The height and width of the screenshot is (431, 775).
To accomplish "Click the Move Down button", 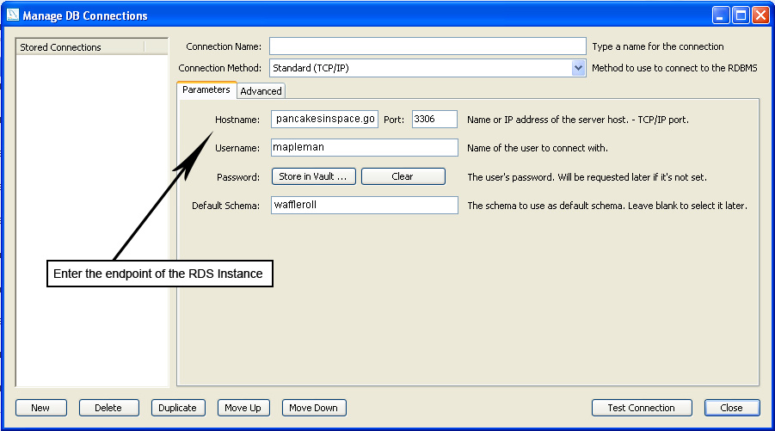I will [x=314, y=408].
